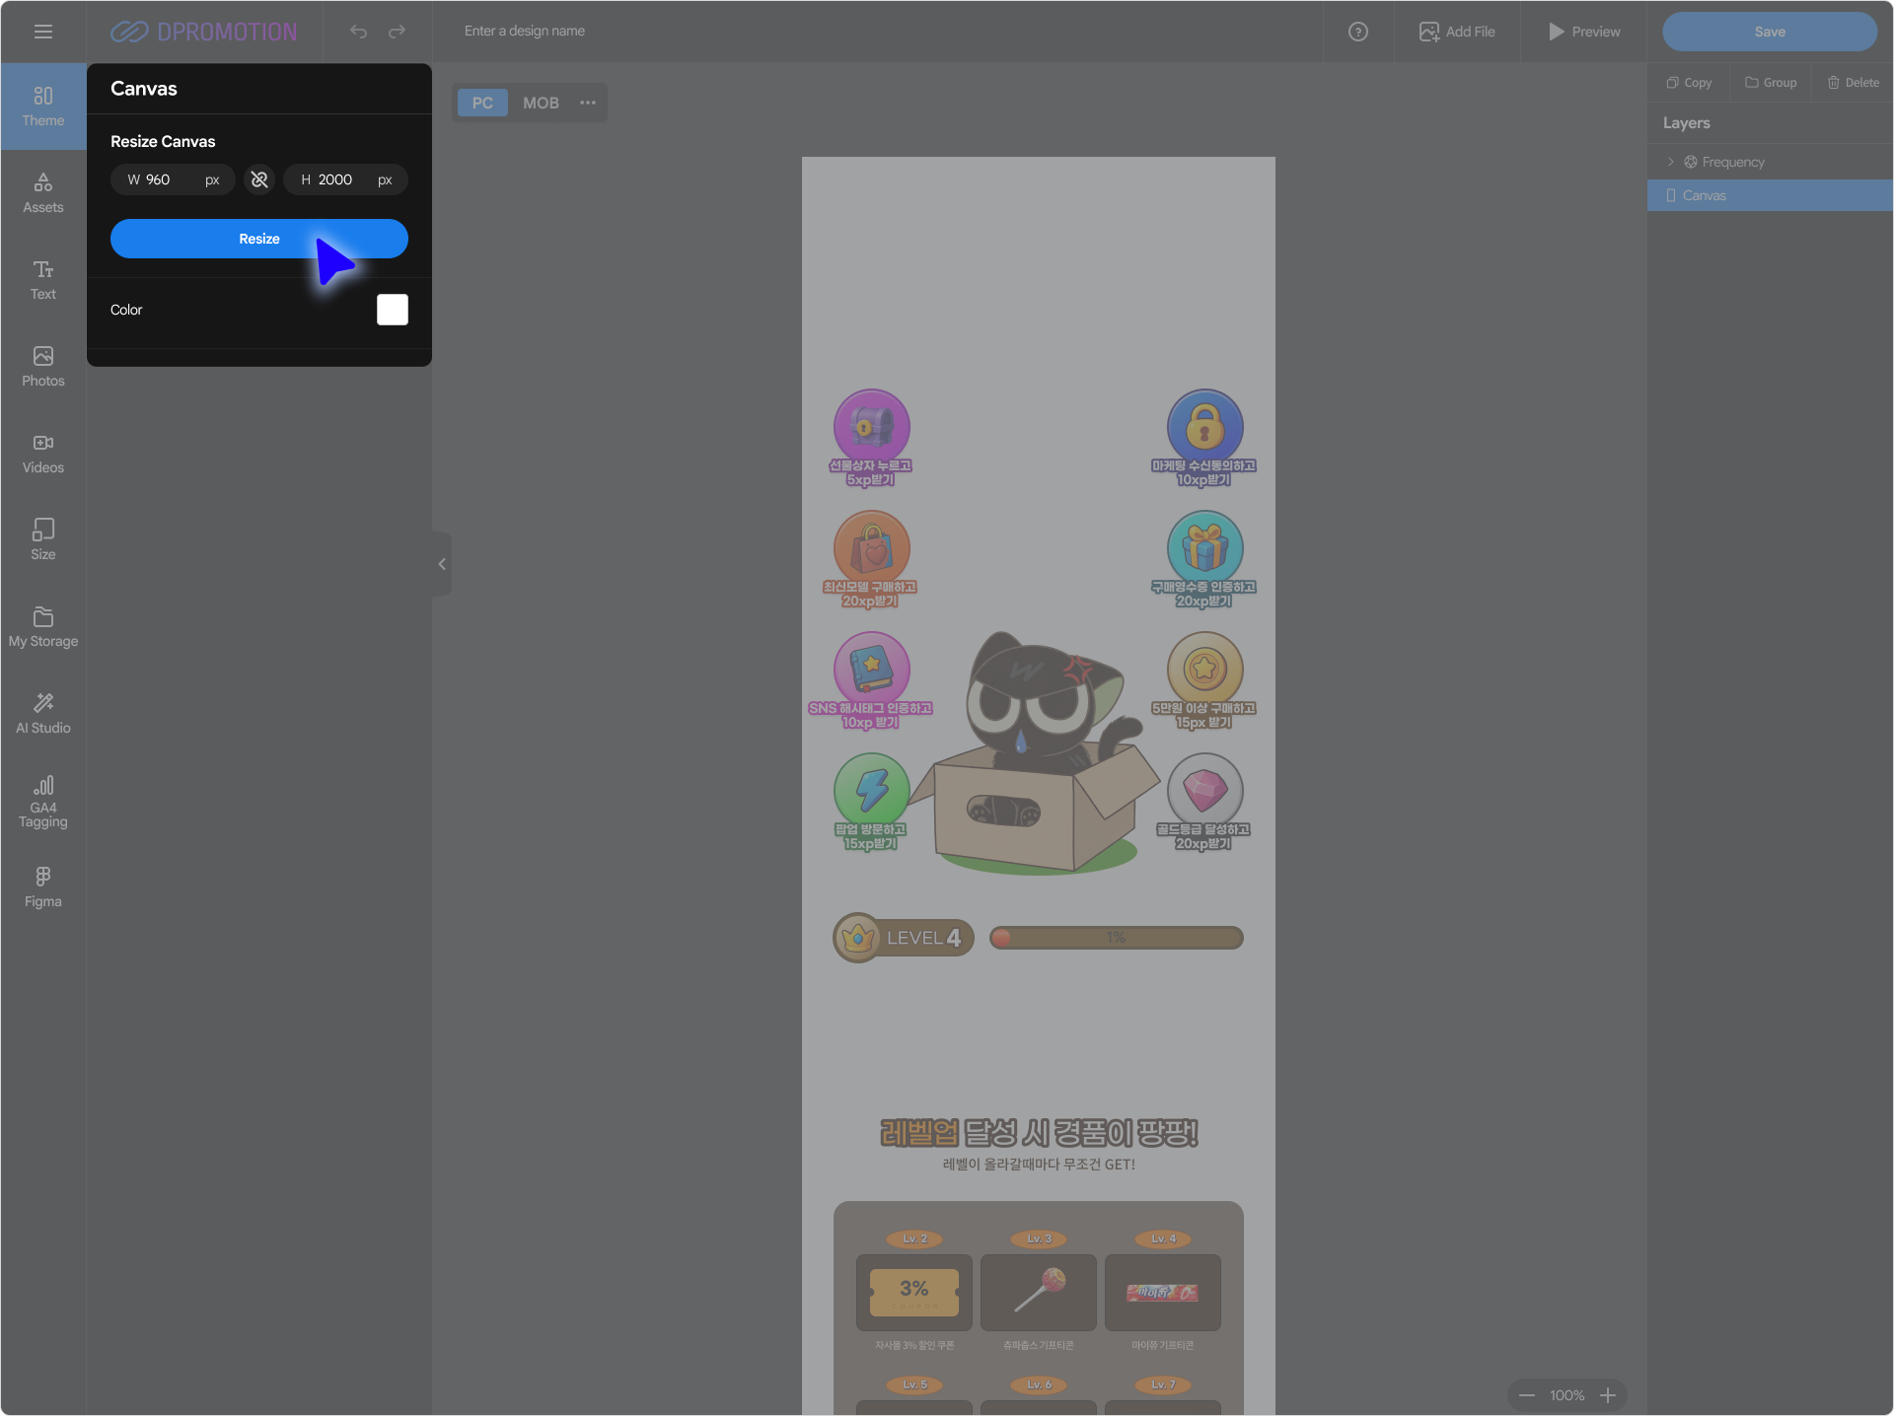This screenshot has height=1416, width=1894.
Task: Click the Add File button
Action: pyautogui.click(x=1457, y=32)
